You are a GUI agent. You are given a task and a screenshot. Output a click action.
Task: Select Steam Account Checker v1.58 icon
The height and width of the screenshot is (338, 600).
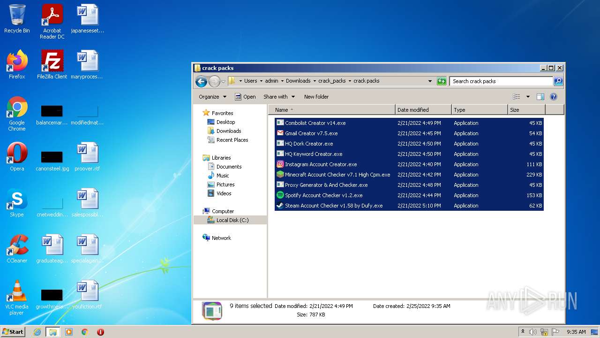pyautogui.click(x=280, y=206)
